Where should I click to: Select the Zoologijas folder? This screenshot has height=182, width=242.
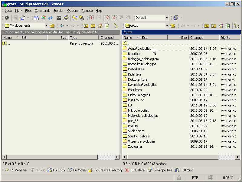pos(135,147)
